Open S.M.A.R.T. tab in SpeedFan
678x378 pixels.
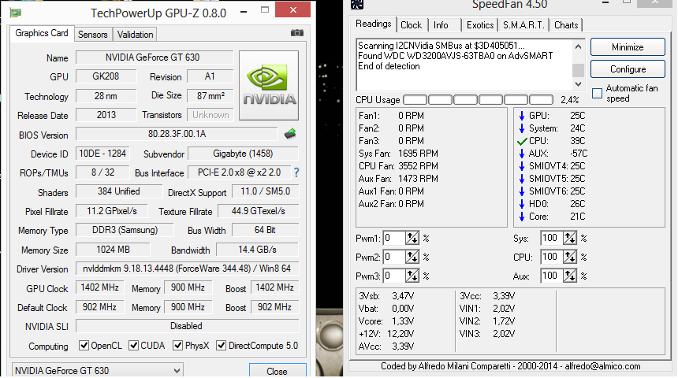click(x=523, y=25)
